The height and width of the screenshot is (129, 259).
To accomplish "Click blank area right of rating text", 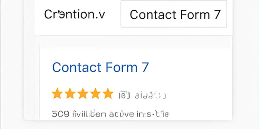I will pyautogui.click(x=201, y=95).
